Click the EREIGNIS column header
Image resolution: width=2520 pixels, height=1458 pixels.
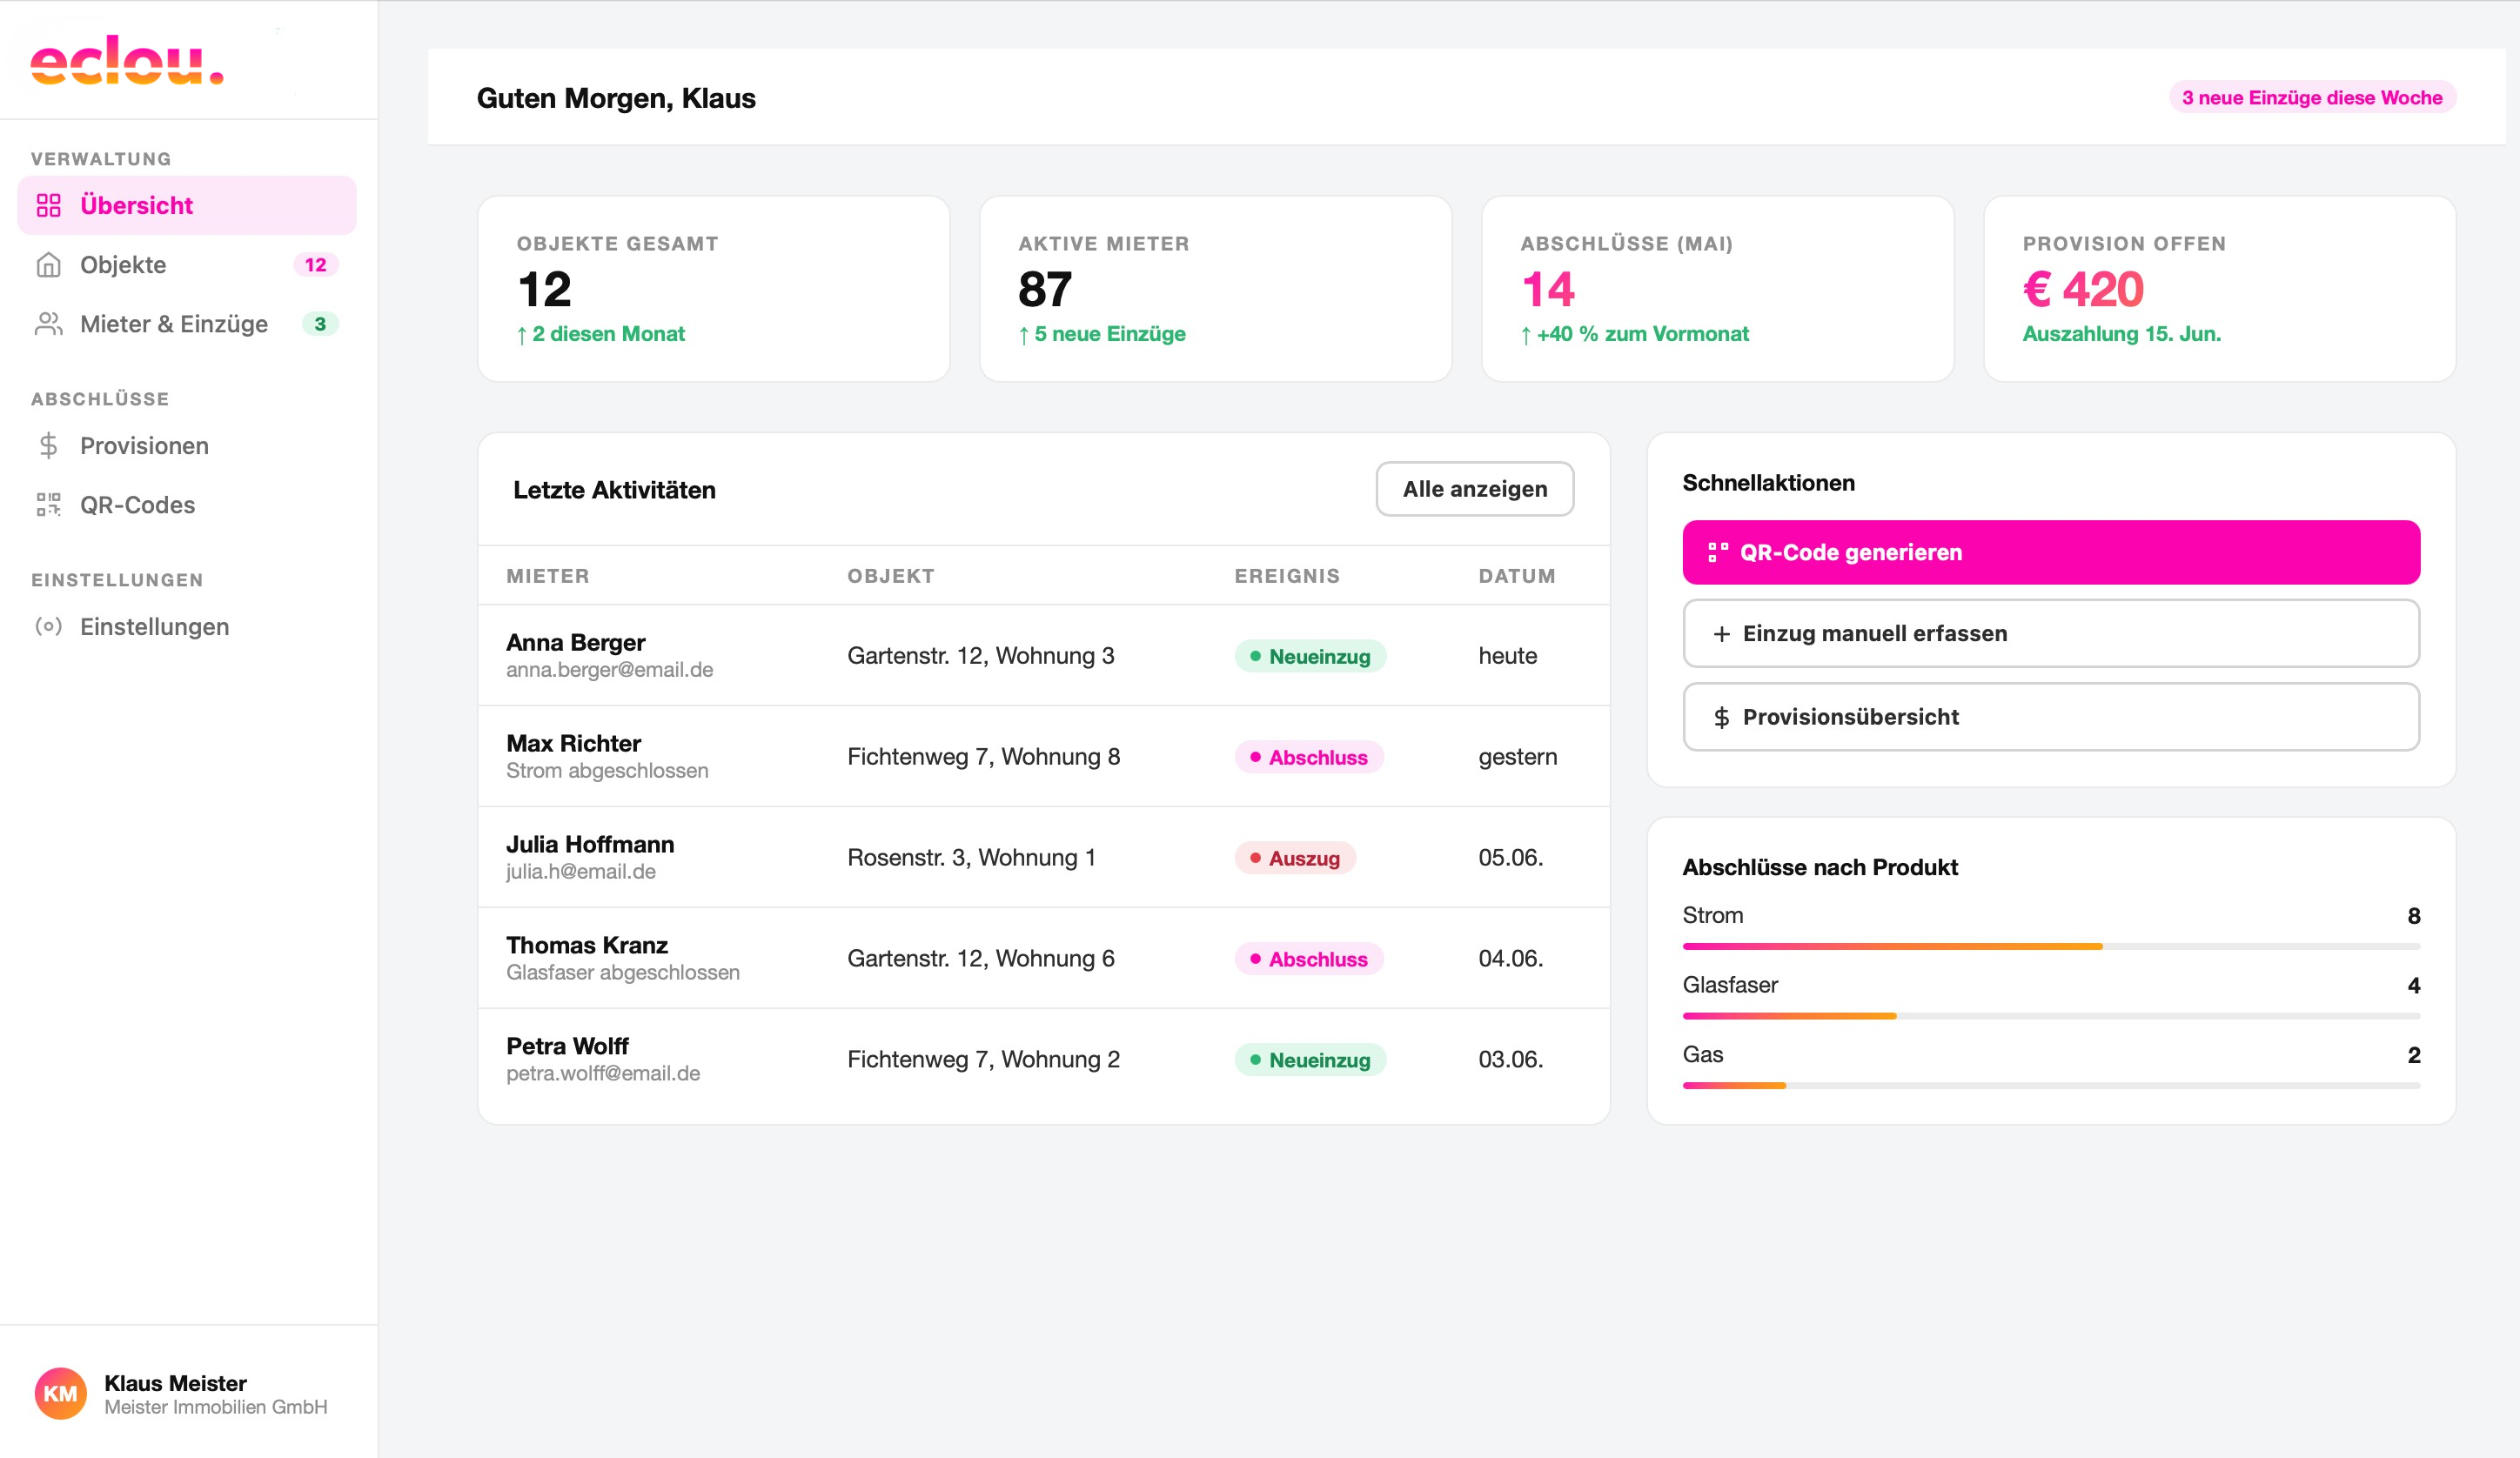[1287, 576]
